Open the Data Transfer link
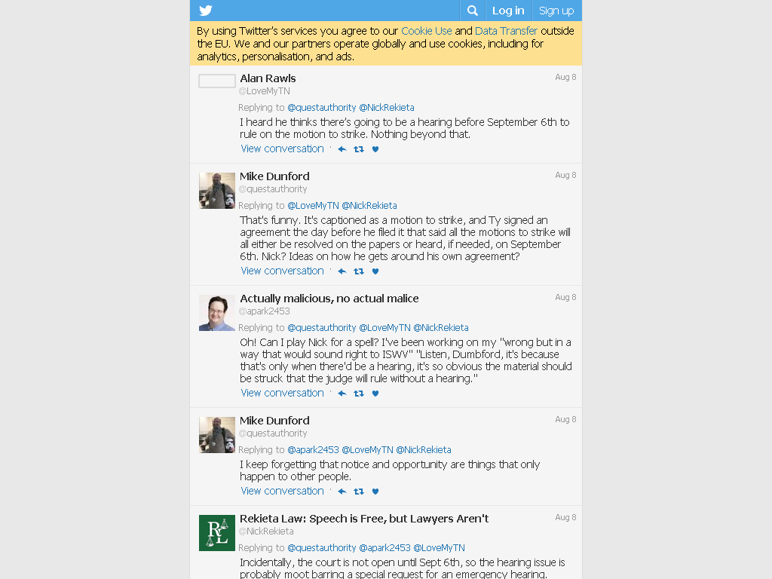This screenshot has width=772, height=579. click(506, 31)
